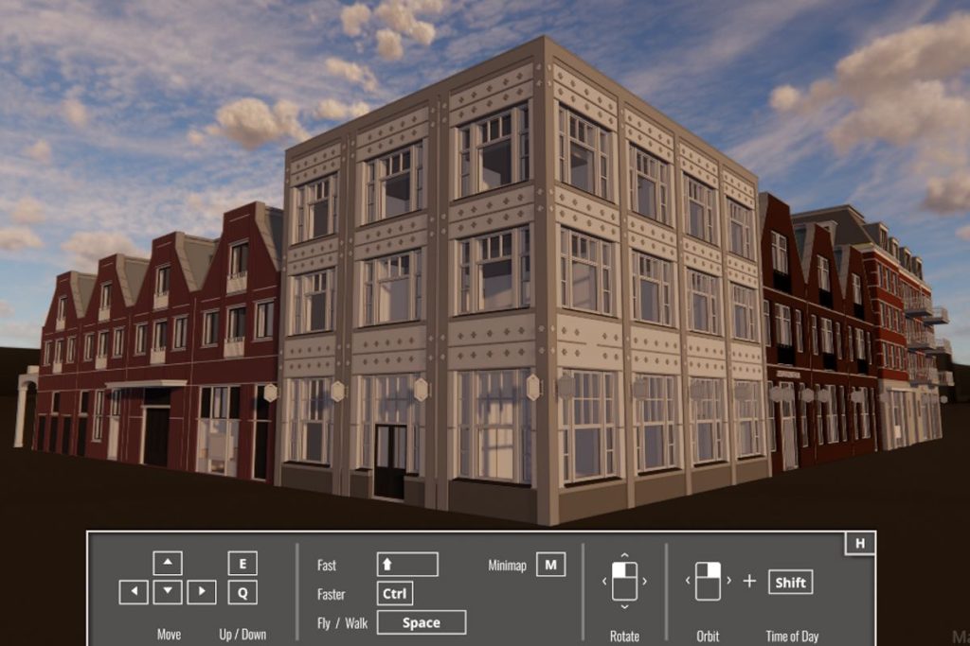This screenshot has width=970, height=646.
Task: Hide help panel with H button
Action: point(859,543)
